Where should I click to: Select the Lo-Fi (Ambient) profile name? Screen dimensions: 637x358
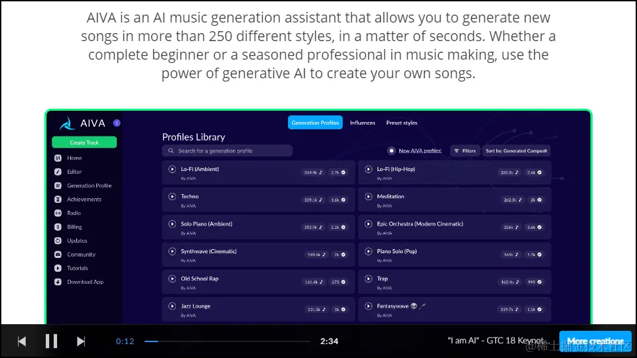pos(200,169)
